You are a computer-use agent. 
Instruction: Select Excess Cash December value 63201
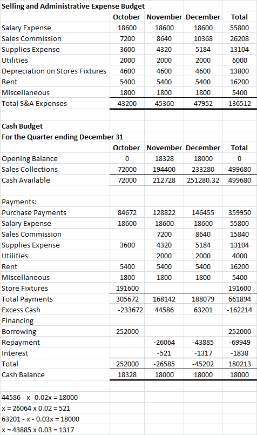point(203,310)
